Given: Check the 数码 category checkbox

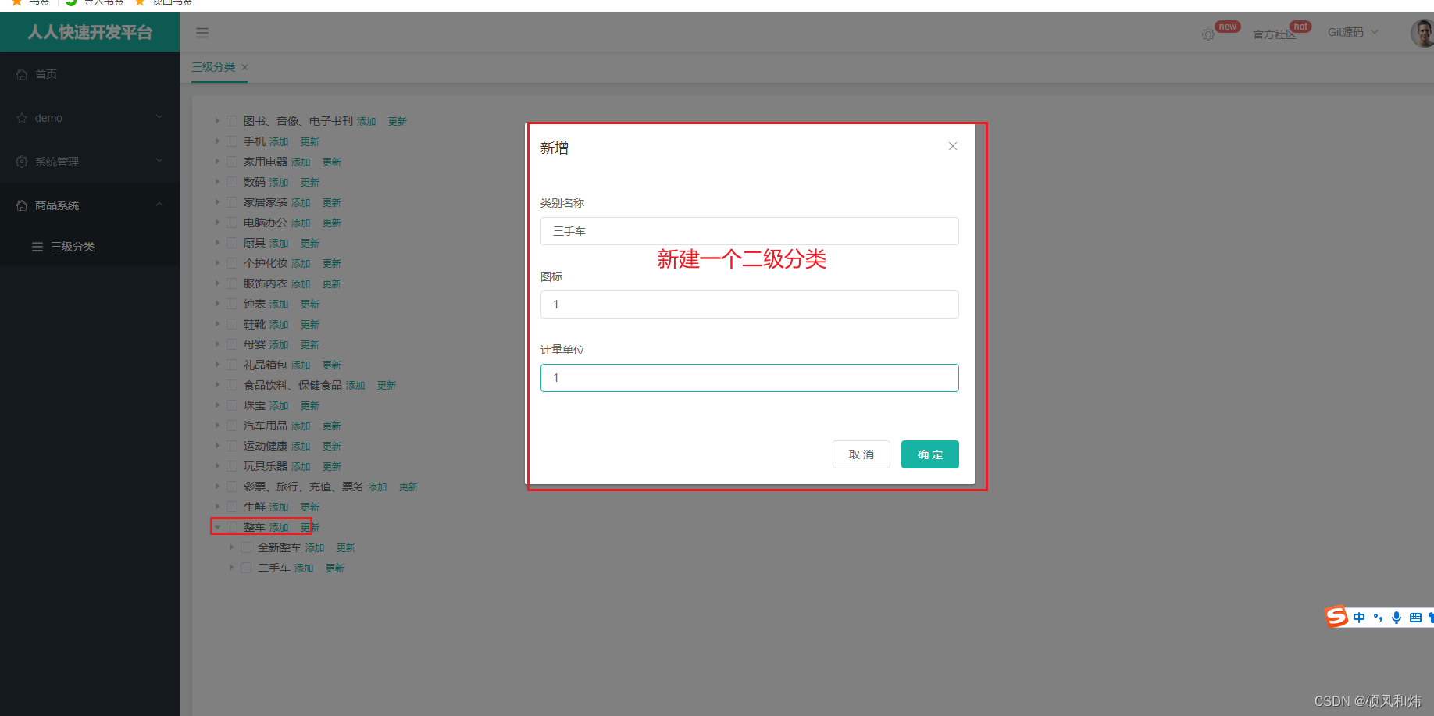Looking at the screenshot, I should click(232, 182).
